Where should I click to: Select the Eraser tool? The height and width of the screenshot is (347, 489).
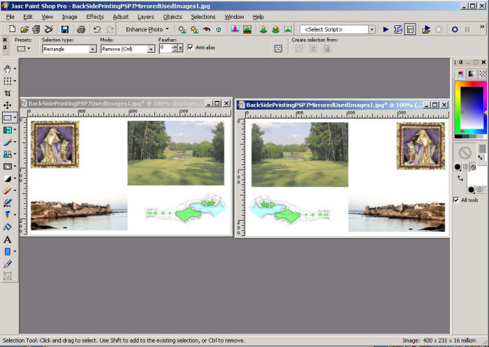(x=8, y=191)
